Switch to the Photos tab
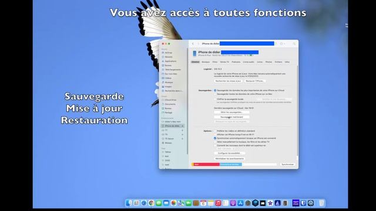This screenshot has height=211, width=376. (268, 62)
